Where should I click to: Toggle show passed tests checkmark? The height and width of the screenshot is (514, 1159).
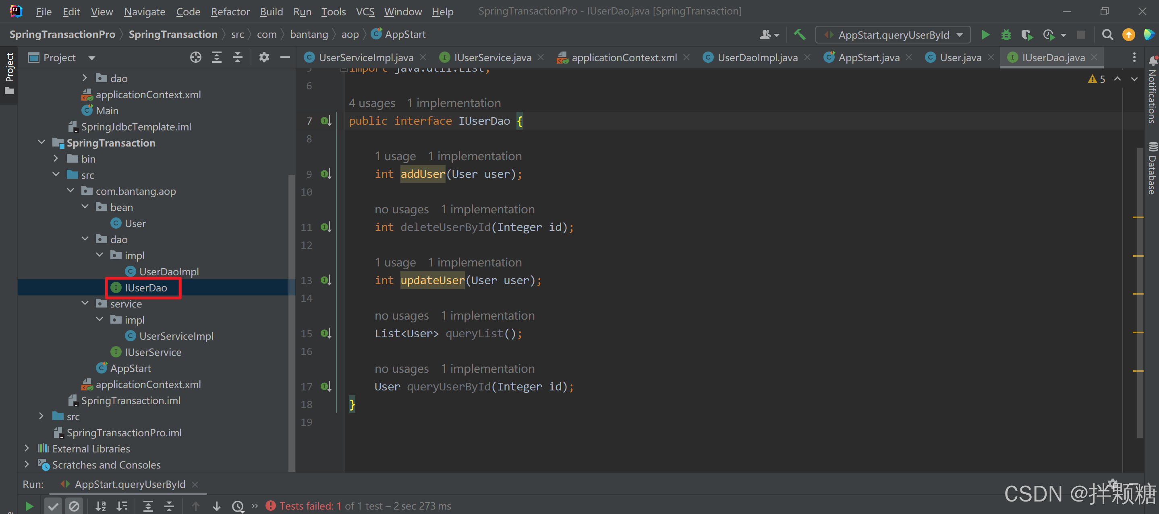click(x=53, y=506)
